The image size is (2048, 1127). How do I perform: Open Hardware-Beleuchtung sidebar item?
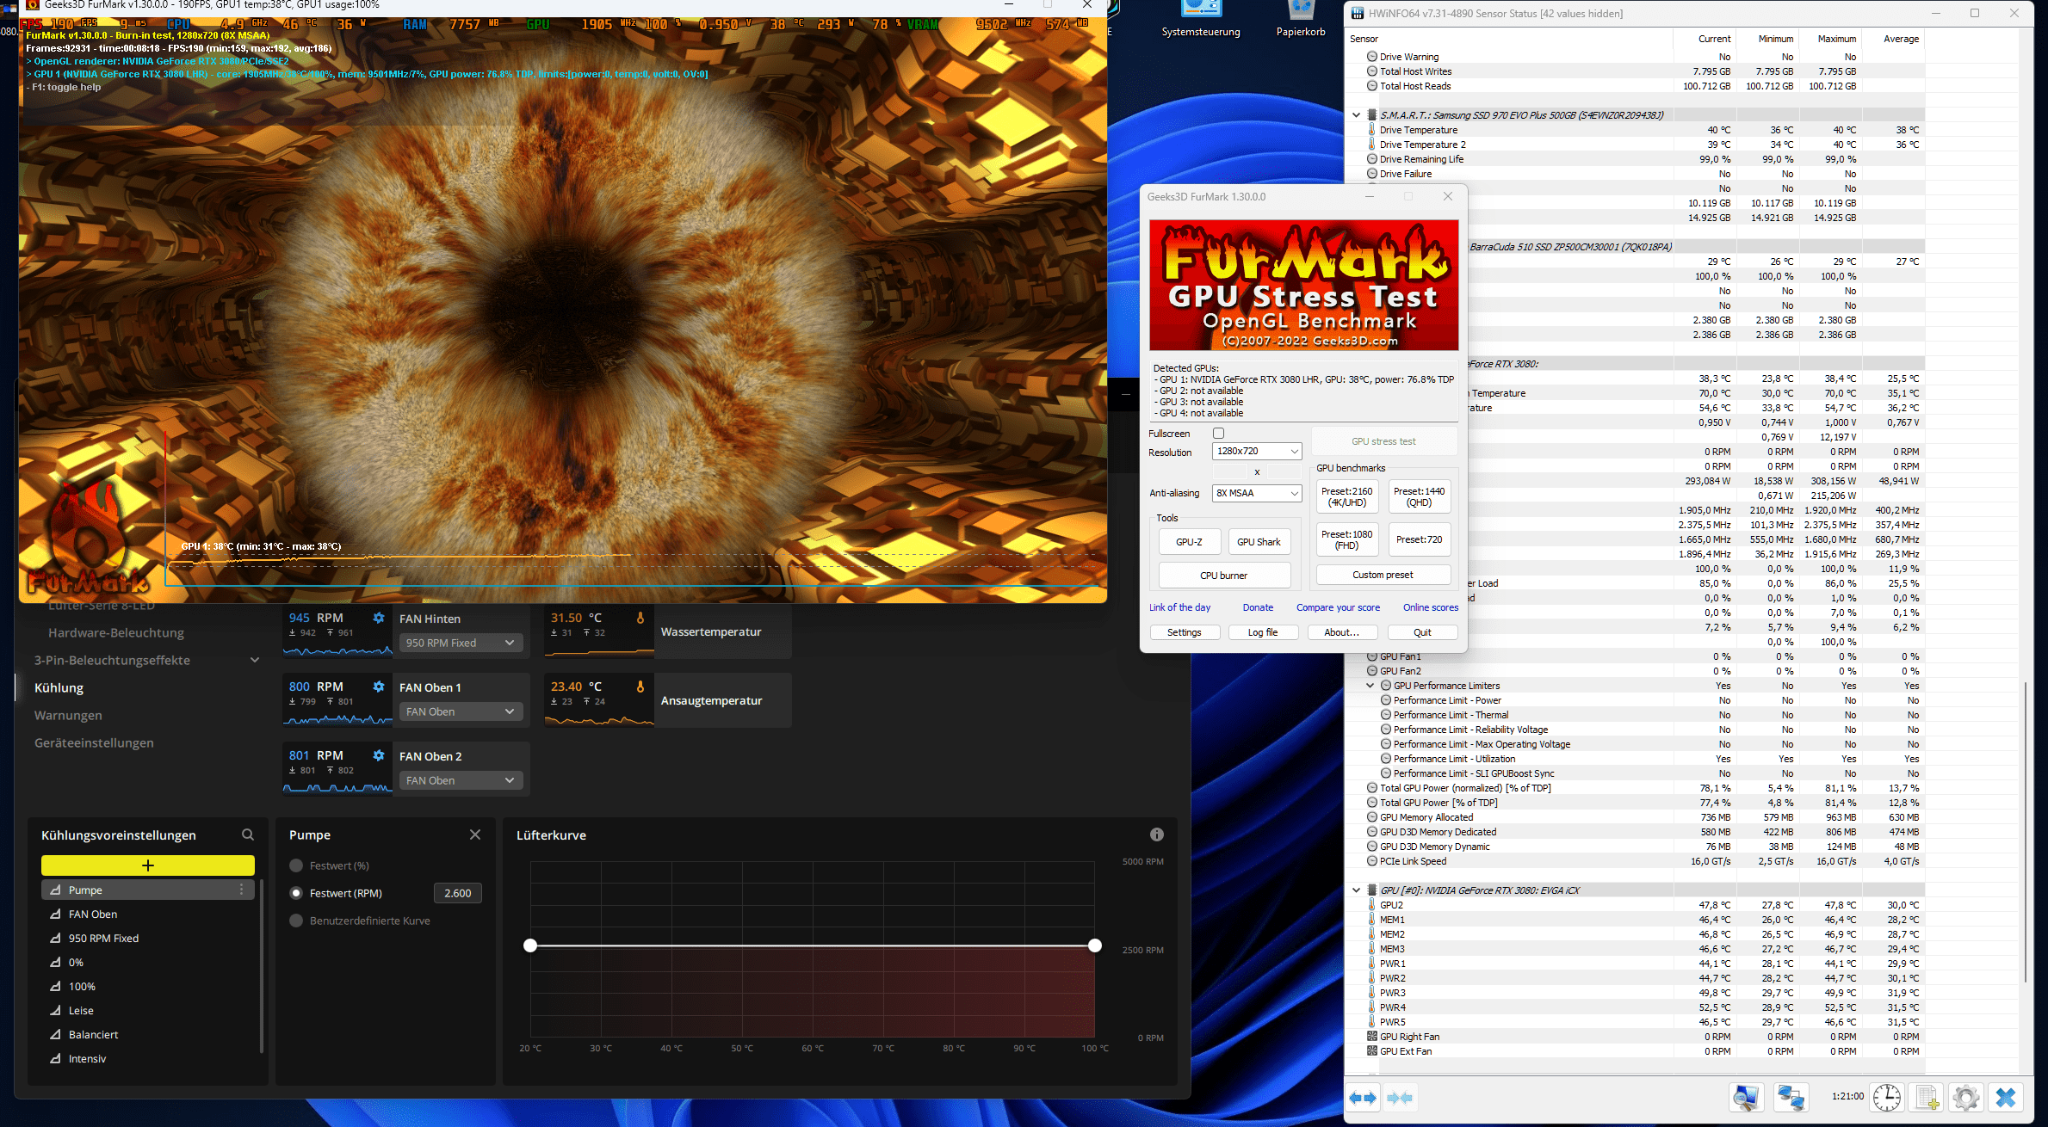116,632
